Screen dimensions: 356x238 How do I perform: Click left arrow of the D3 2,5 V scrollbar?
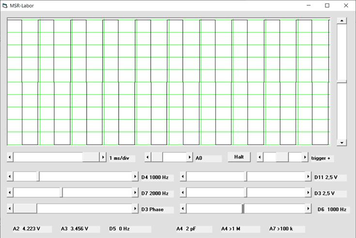[183, 193]
